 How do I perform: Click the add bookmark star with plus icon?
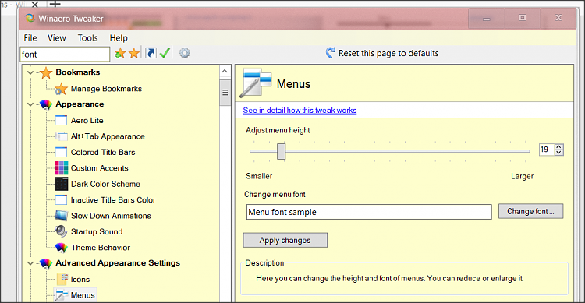click(x=120, y=53)
